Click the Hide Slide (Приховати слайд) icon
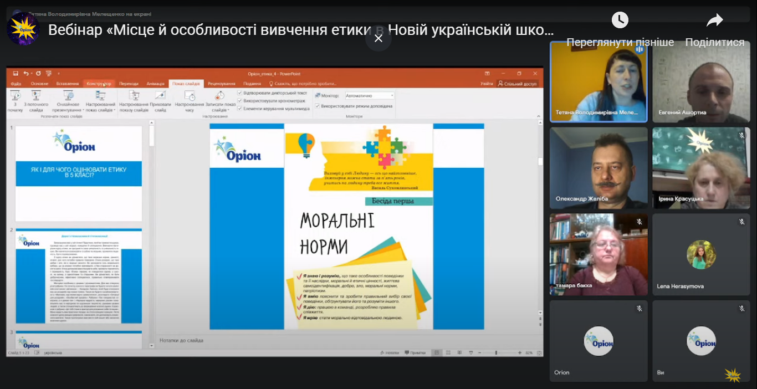 (x=160, y=96)
